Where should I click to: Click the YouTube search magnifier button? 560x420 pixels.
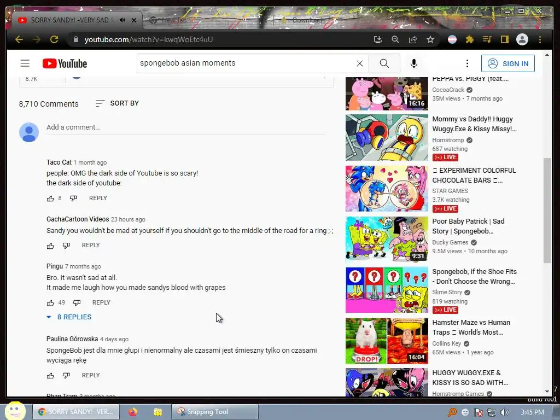coord(384,63)
